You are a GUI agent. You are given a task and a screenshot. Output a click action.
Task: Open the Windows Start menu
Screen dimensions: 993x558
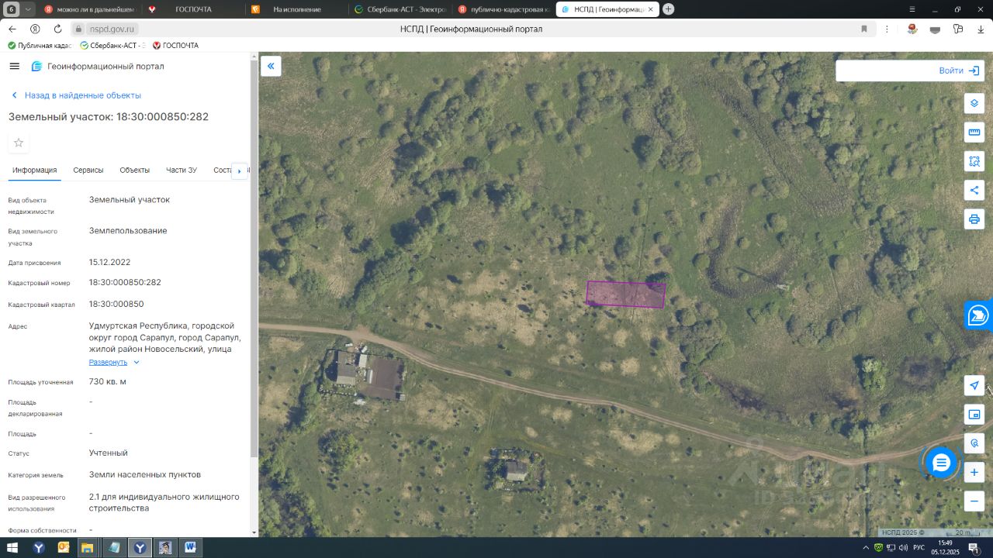click(12, 548)
